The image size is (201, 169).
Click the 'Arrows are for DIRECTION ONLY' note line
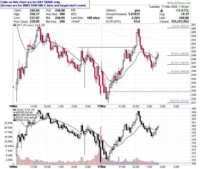coord(44,5)
